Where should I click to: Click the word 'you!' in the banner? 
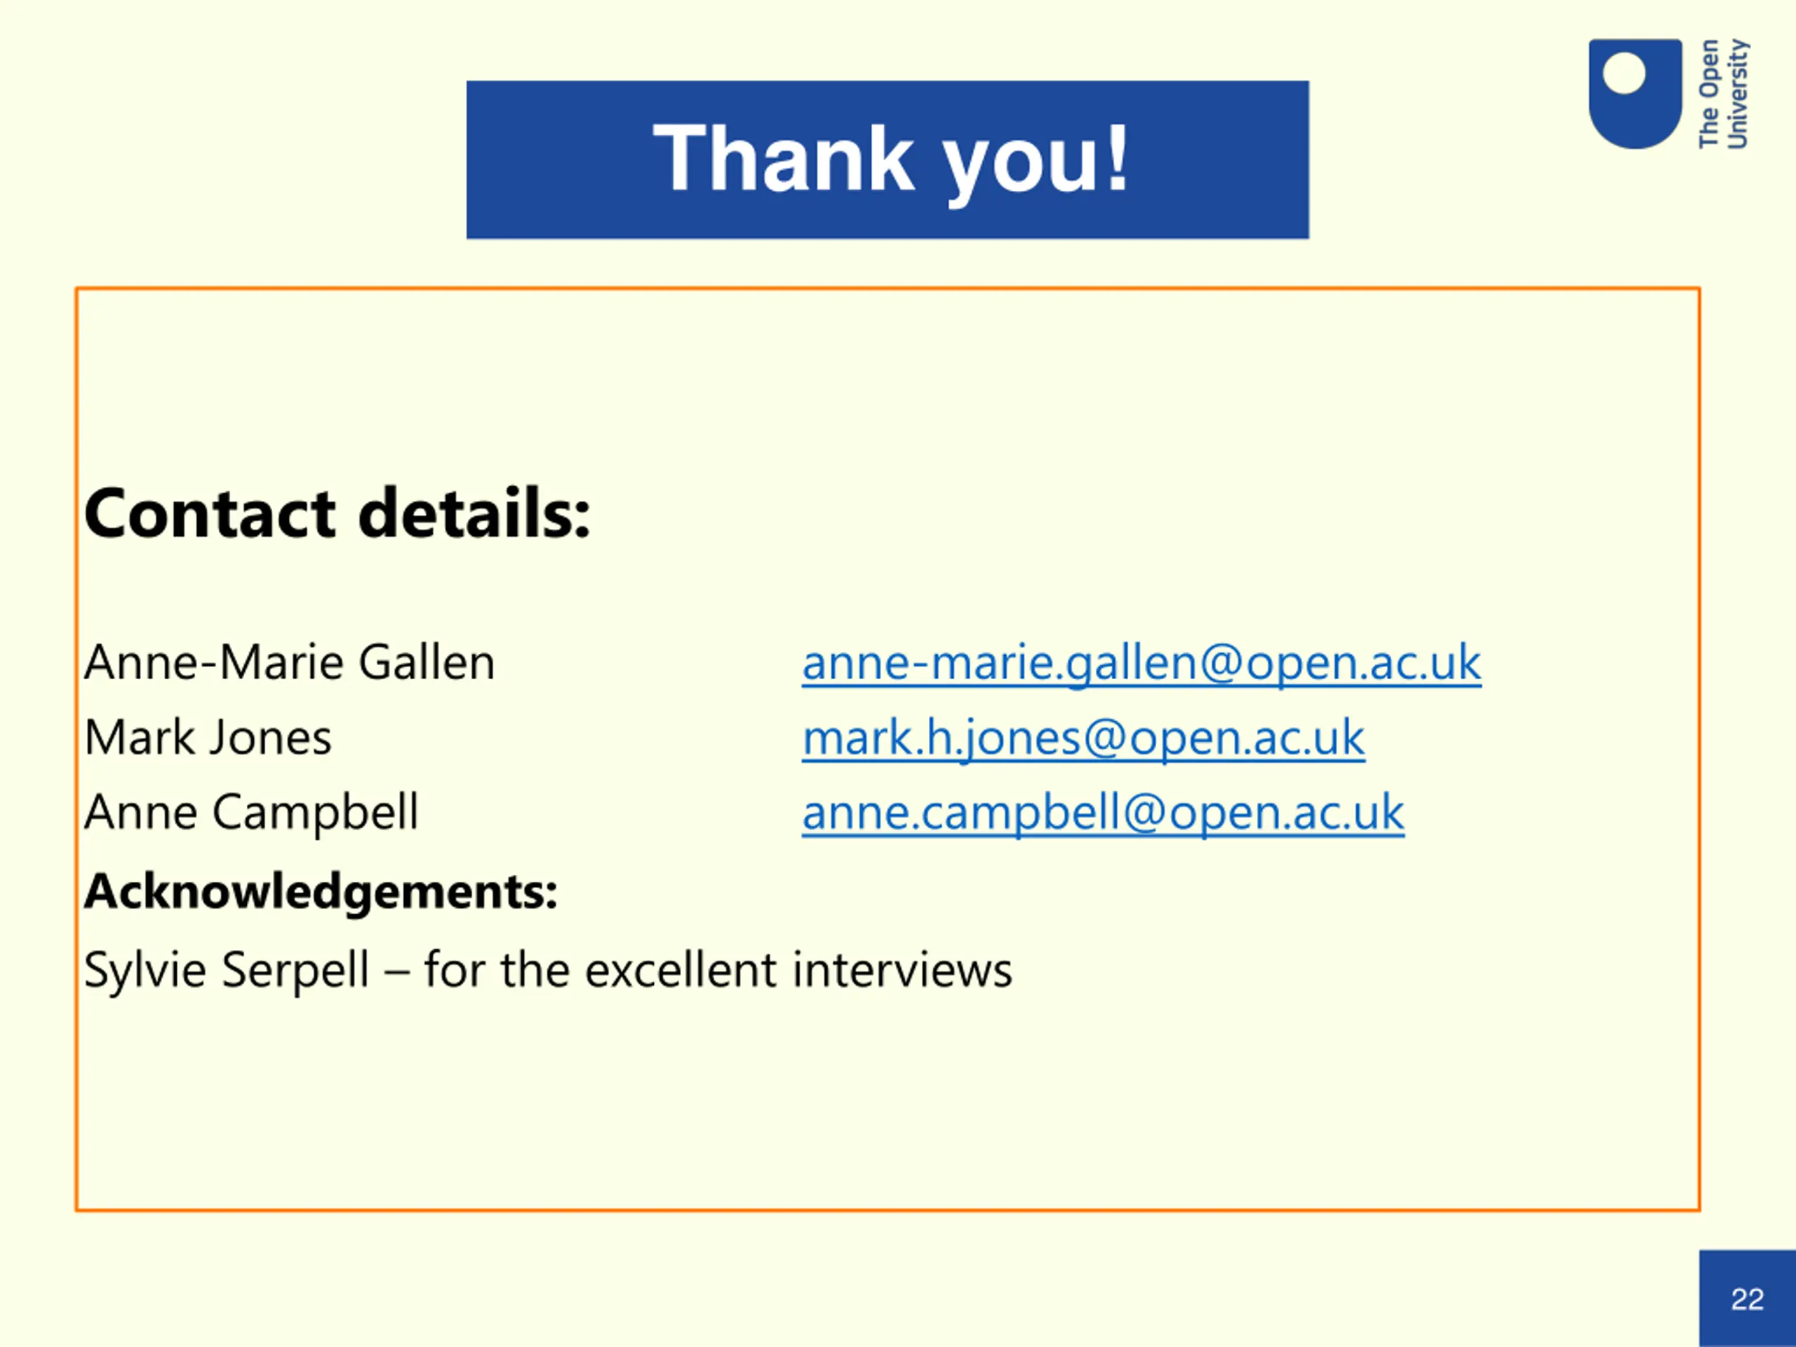pos(1036,162)
